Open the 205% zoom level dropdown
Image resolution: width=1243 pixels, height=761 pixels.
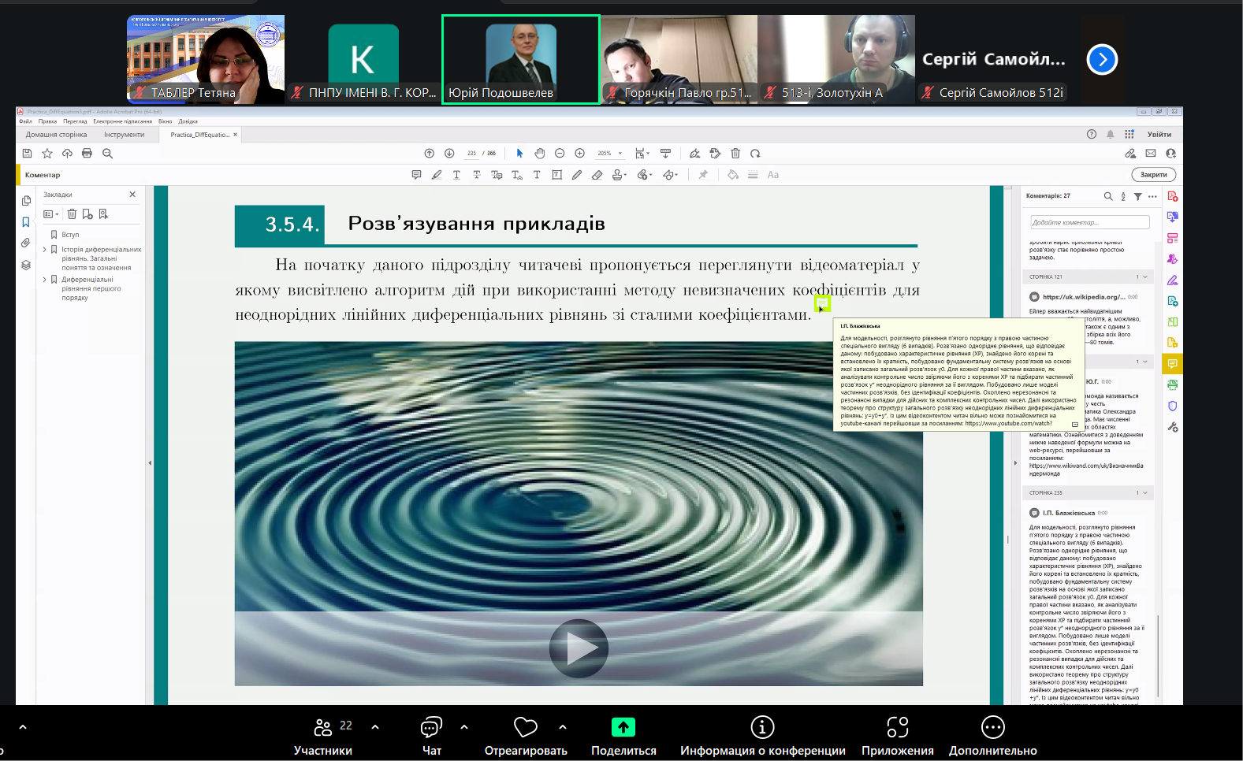click(620, 154)
